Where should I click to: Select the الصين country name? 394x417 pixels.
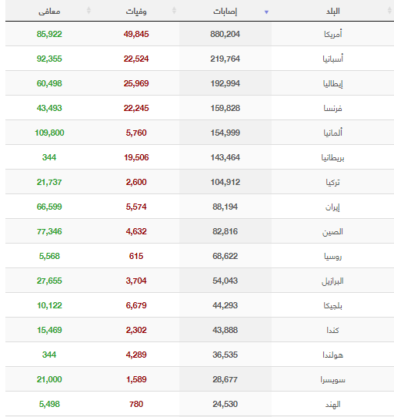tap(332, 232)
